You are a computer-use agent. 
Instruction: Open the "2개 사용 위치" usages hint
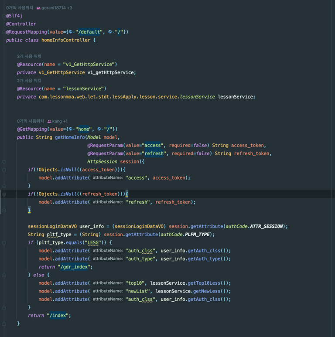[29, 81]
